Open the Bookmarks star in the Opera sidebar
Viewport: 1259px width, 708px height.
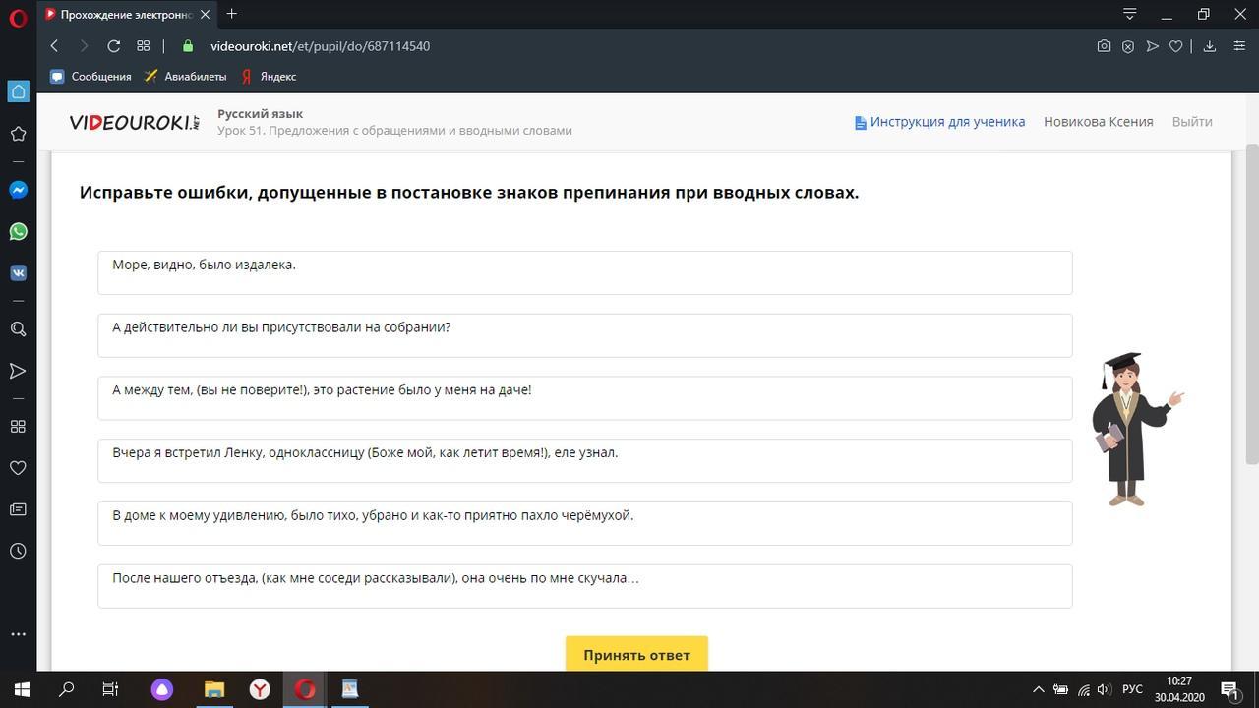point(18,134)
